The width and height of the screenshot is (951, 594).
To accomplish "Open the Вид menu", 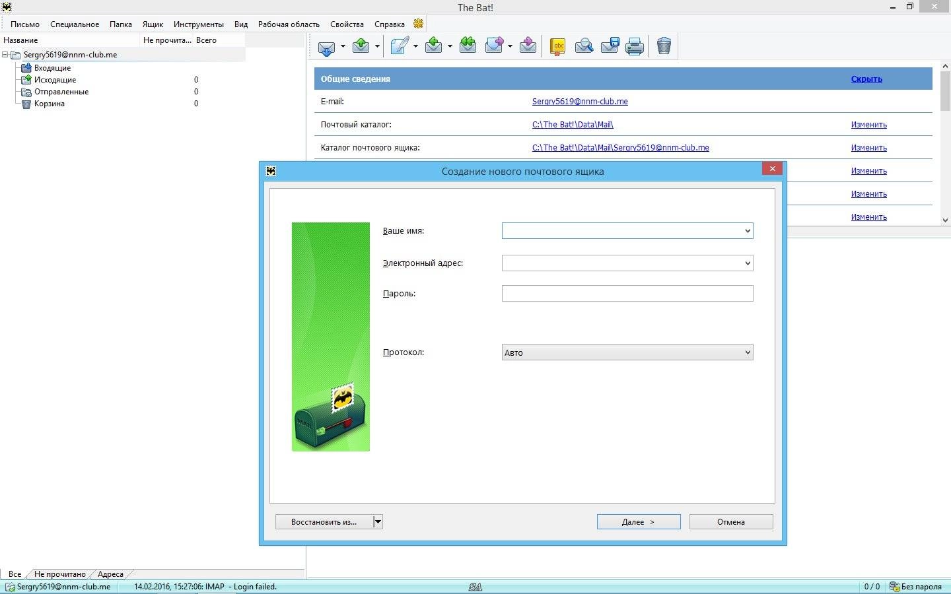I will tap(241, 24).
